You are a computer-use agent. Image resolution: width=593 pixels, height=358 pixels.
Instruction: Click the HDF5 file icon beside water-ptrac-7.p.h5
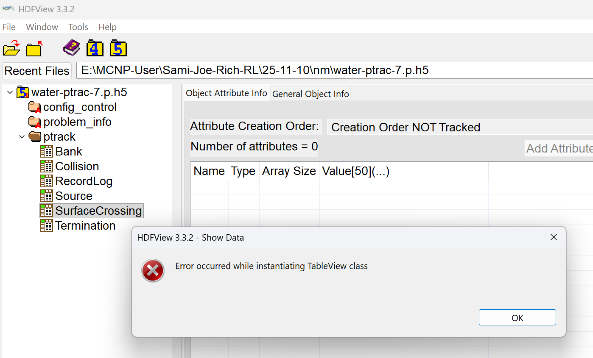point(23,92)
